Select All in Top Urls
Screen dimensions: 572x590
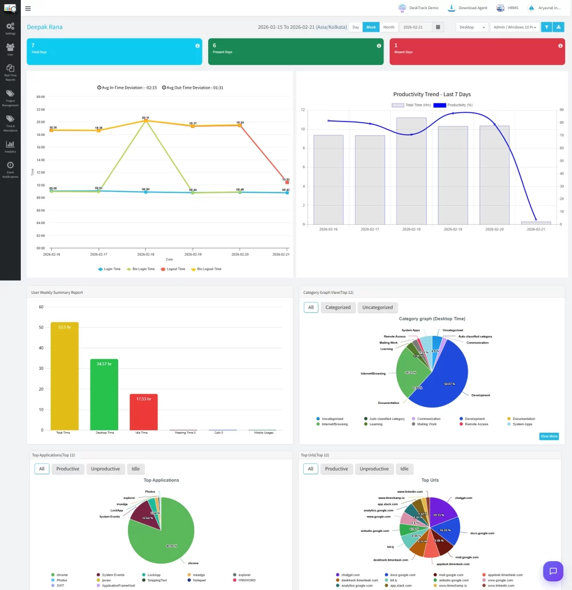310,469
